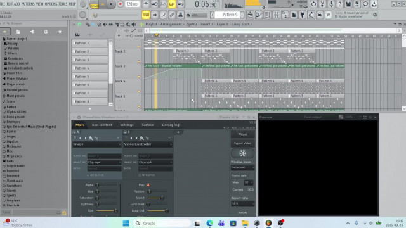The image size is (406, 228).
Task: Toggle the playlist magnet snap icon
Action: point(79,24)
